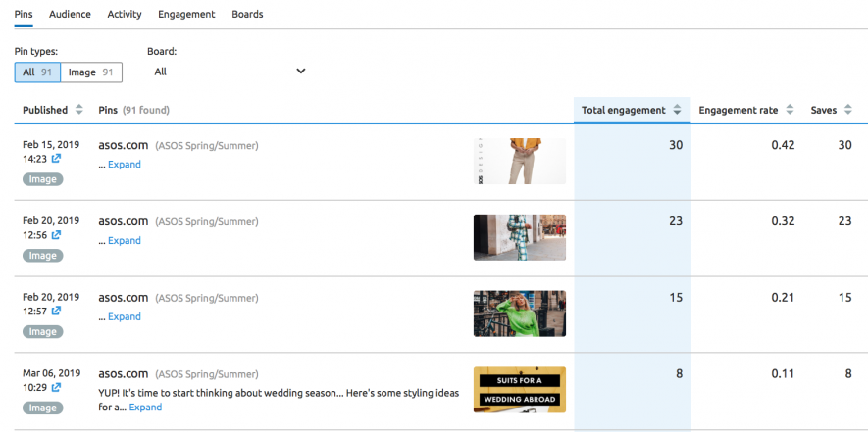Expand description of Feb 20 12:57 pin
Image resolution: width=868 pixels, height=432 pixels.
[124, 317]
